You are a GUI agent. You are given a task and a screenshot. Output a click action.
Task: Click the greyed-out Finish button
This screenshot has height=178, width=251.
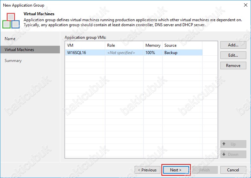point(205,170)
